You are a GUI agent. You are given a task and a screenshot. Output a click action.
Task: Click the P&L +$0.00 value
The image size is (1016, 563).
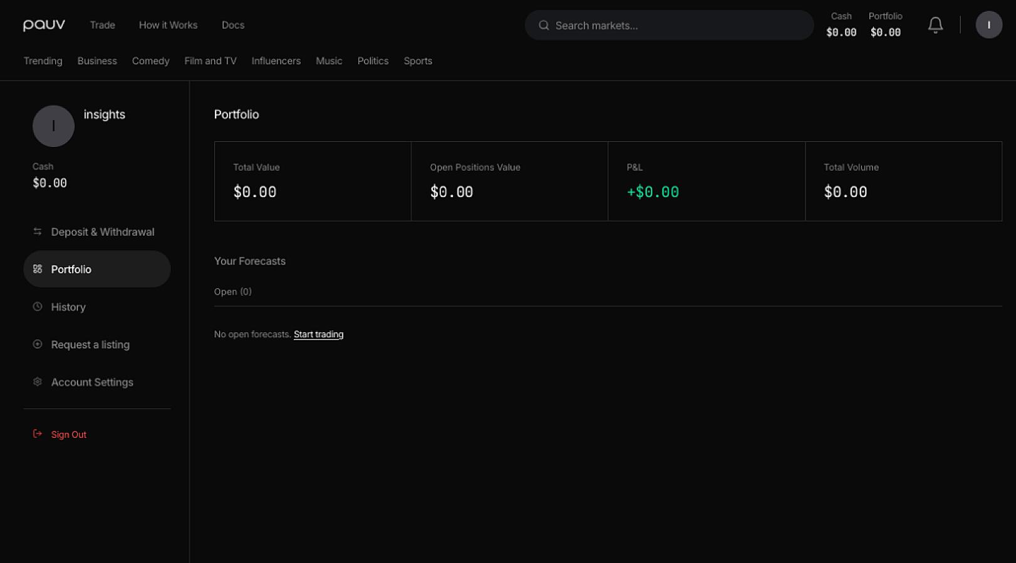tap(653, 192)
